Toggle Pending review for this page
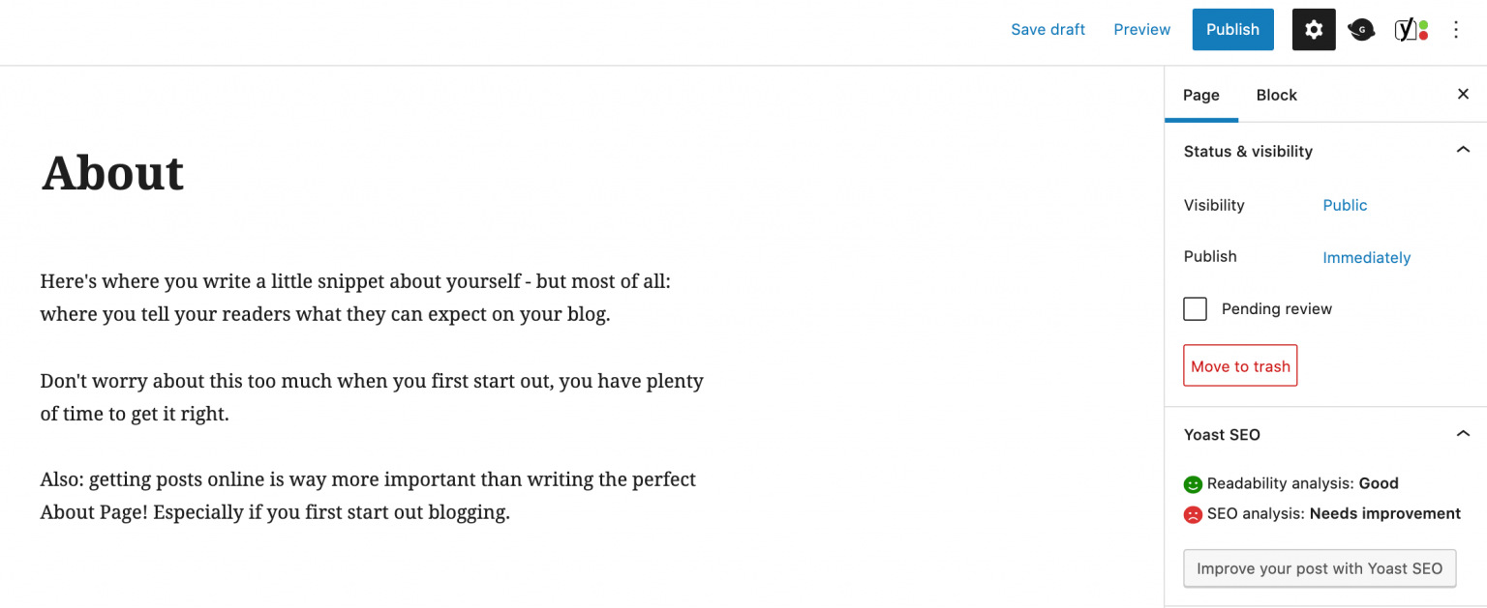The height and width of the screenshot is (608, 1487). coord(1195,308)
